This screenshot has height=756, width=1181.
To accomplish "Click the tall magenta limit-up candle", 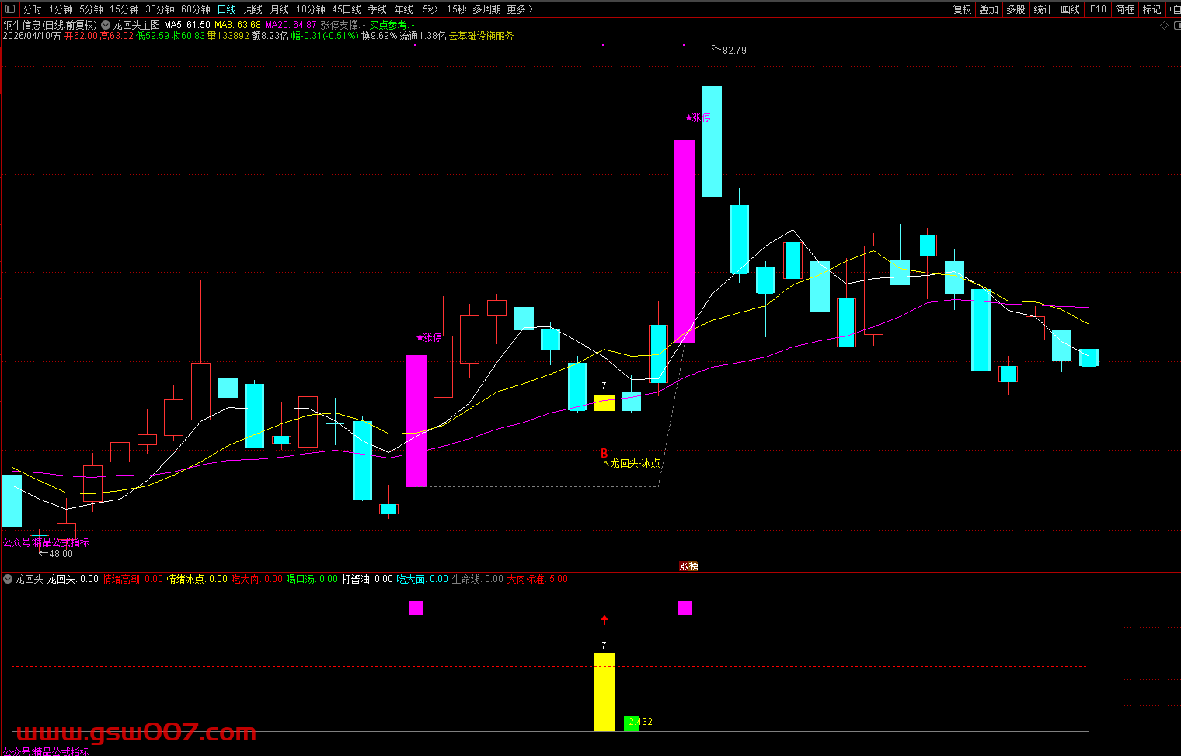I will 685,241.
